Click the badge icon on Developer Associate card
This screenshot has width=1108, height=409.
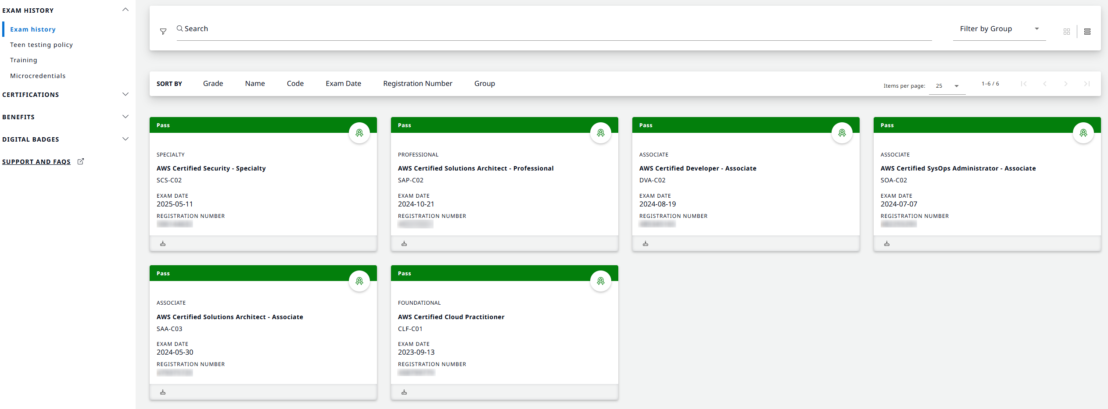842,133
